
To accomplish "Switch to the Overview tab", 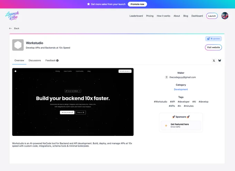I will [19, 61].
